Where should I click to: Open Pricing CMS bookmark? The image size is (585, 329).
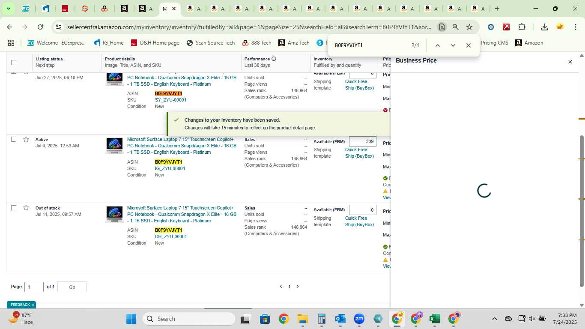click(x=494, y=43)
